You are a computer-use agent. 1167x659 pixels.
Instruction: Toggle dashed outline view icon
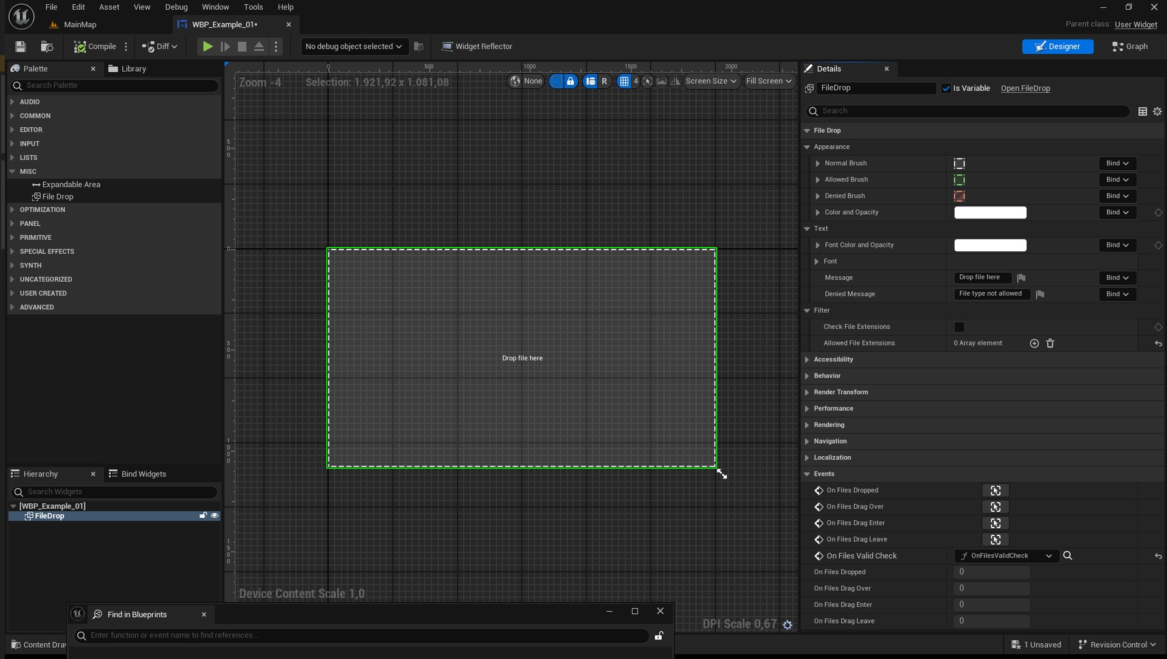click(x=556, y=81)
